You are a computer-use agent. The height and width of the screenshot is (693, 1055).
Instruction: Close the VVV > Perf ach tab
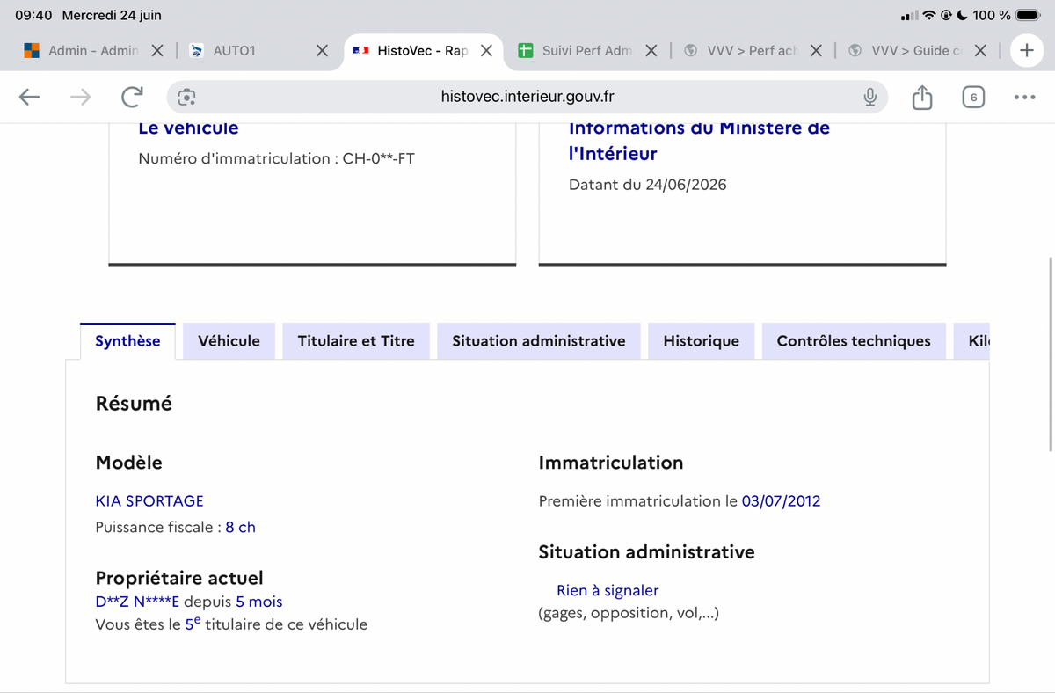tap(816, 50)
